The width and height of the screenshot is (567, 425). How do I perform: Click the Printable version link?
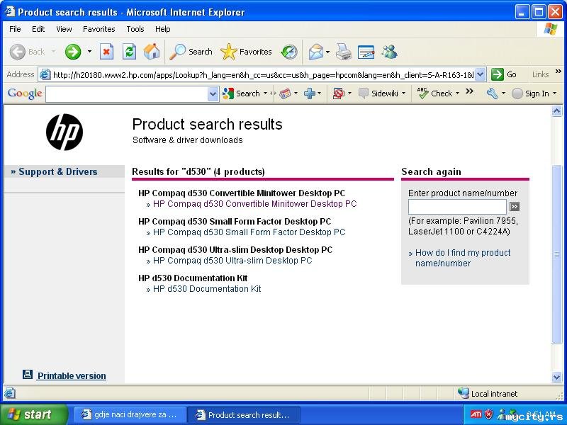pos(72,376)
